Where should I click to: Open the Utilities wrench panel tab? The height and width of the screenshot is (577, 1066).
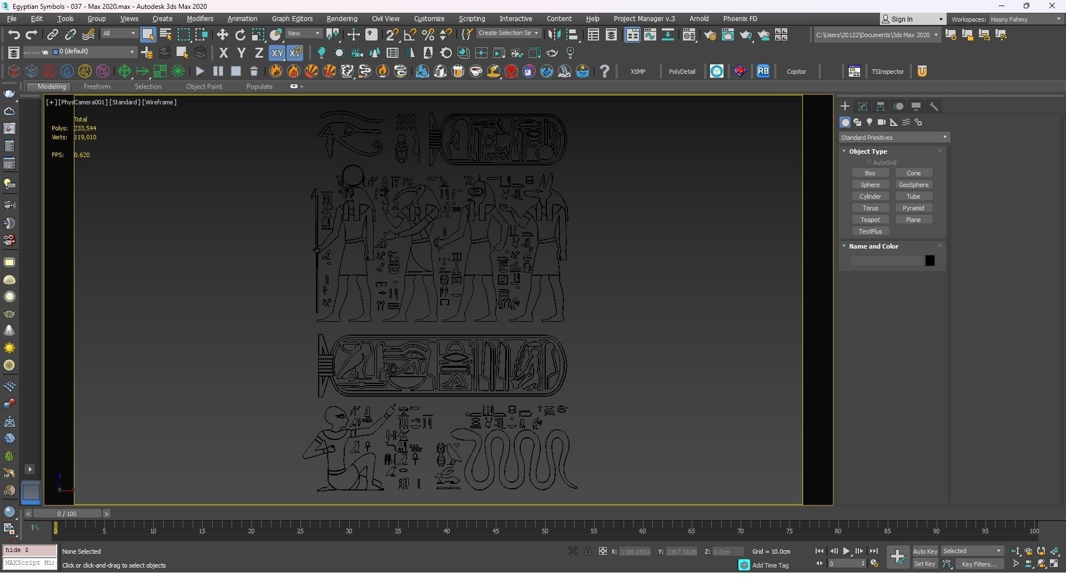tap(934, 107)
